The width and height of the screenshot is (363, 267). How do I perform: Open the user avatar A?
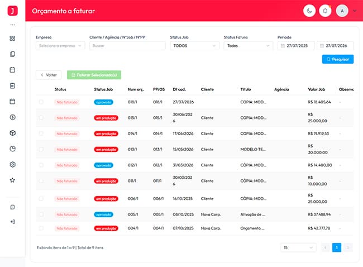point(342,11)
